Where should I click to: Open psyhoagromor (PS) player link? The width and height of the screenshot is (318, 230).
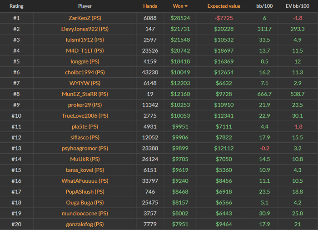coord(84,148)
